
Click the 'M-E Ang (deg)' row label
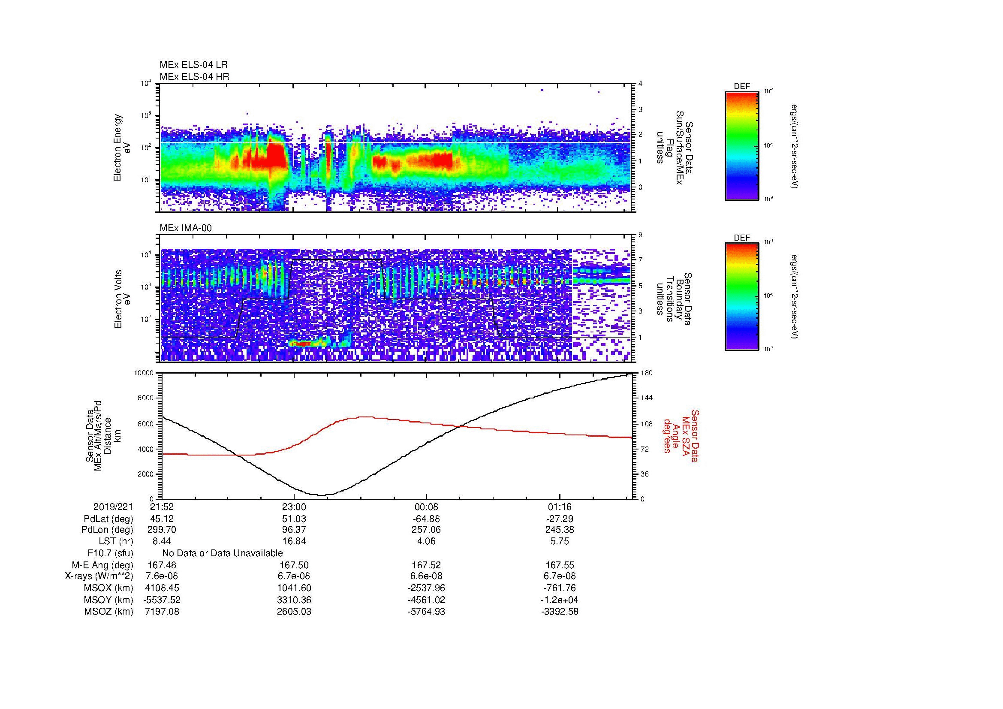[x=102, y=565]
